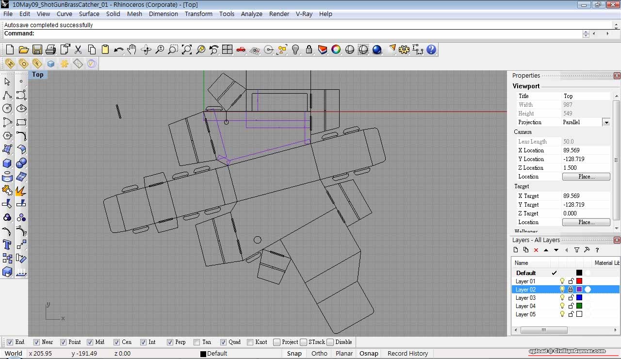Choose the Text object tool

[x=7, y=245]
